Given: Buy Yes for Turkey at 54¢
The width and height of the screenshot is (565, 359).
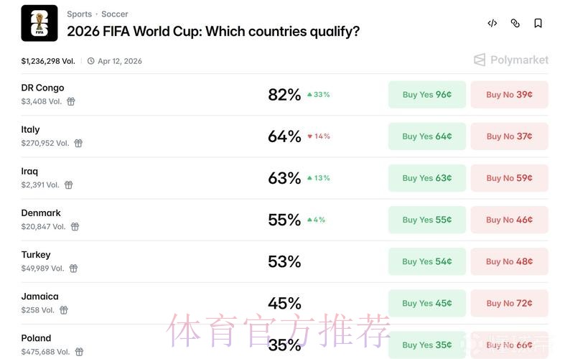Looking at the screenshot, I should 426,261.
